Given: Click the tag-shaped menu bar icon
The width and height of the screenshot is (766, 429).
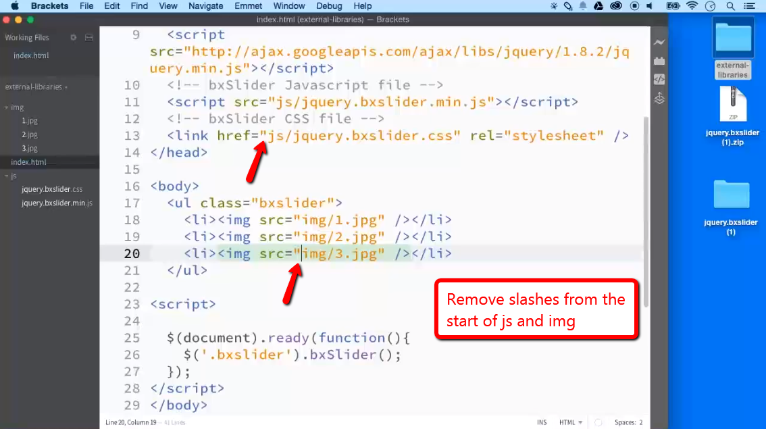Looking at the screenshot, I should [568, 6].
